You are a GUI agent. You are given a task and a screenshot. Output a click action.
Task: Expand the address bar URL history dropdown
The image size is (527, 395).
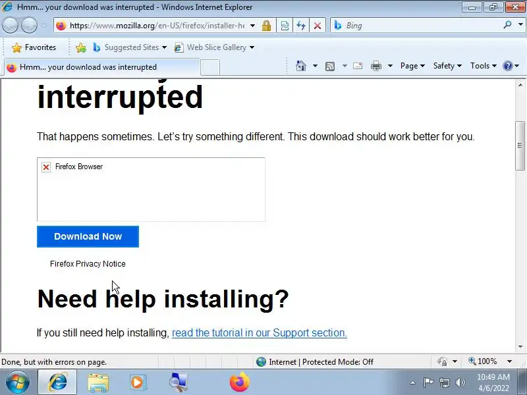[252, 26]
